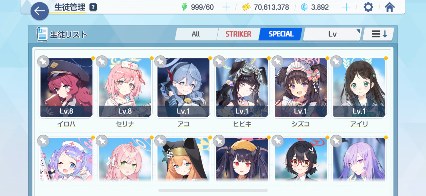
Task: Open the Lv sort dropdown
Action: (x=332, y=34)
